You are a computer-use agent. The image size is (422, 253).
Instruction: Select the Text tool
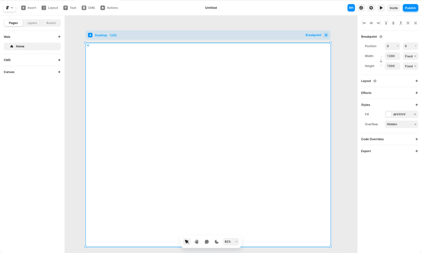coord(70,7)
